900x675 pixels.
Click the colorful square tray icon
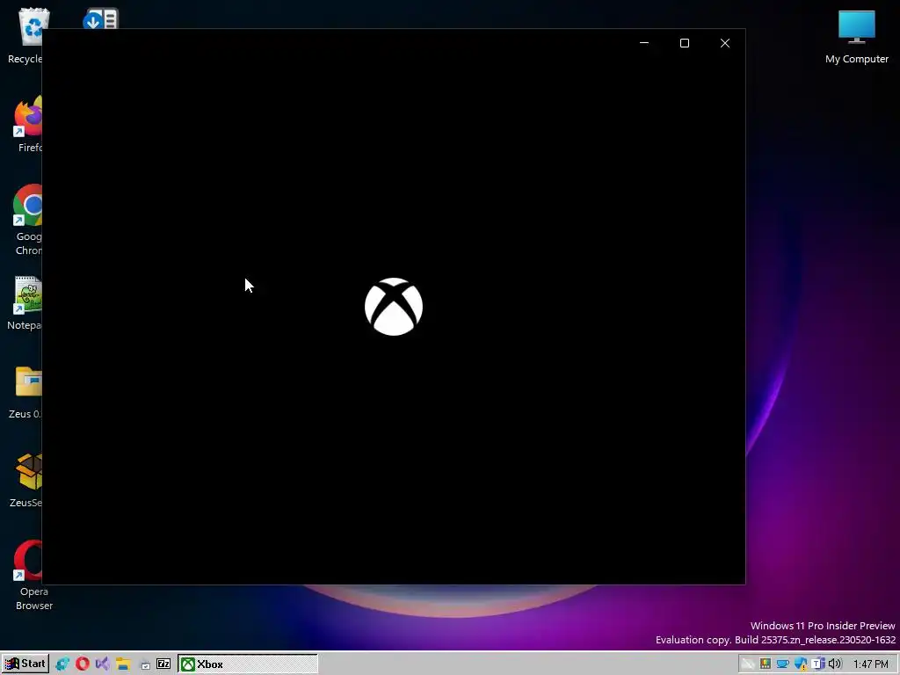pyautogui.click(x=766, y=664)
